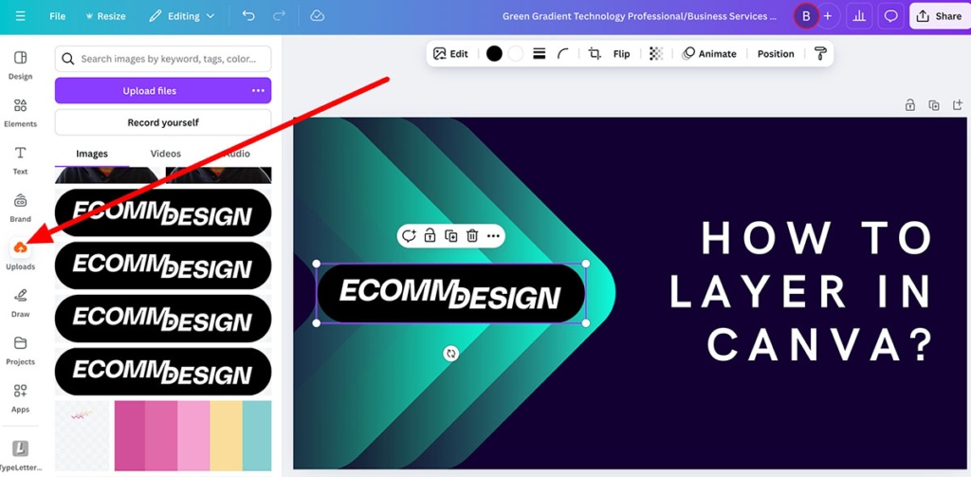Screen dimensions: 971x477
Task: Open the Apps sidebar panel
Action: (21, 398)
